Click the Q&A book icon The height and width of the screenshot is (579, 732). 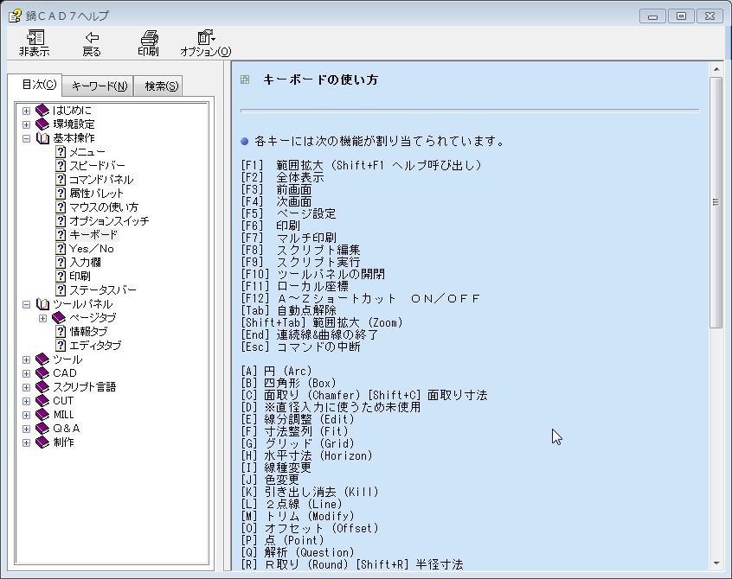click(42, 429)
